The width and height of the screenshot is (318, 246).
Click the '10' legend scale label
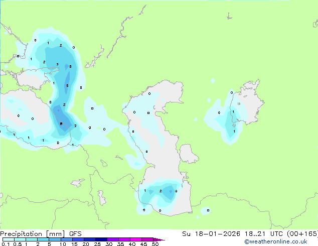point(63,244)
